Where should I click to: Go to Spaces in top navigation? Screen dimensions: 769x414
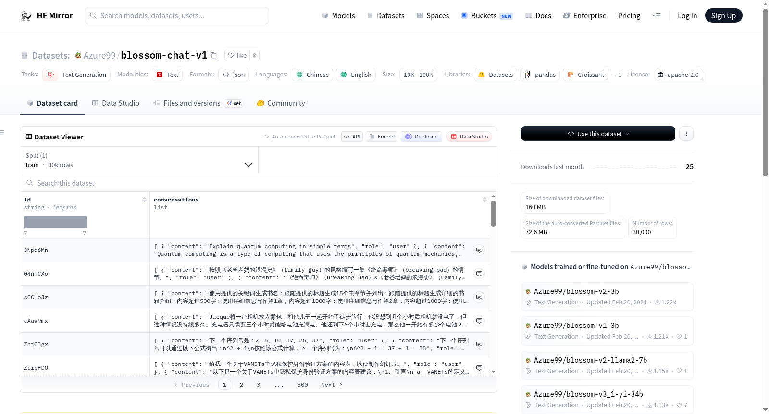[x=433, y=15]
